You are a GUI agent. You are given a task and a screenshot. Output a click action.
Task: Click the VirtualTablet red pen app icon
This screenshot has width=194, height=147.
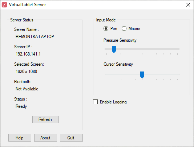(4, 5)
